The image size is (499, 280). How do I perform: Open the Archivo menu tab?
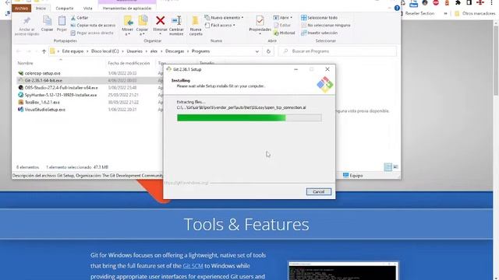pyautogui.click(x=21, y=9)
